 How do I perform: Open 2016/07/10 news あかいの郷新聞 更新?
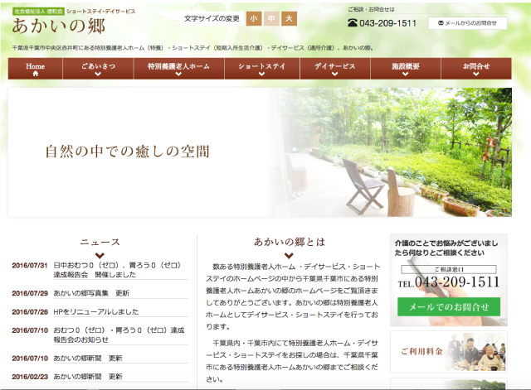point(88,358)
